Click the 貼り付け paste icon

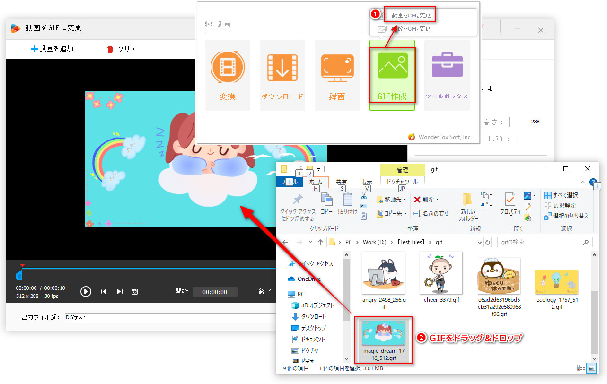[x=348, y=204]
